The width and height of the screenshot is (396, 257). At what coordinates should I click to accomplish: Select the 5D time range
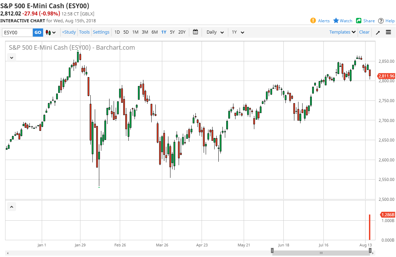click(x=126, y=32)
